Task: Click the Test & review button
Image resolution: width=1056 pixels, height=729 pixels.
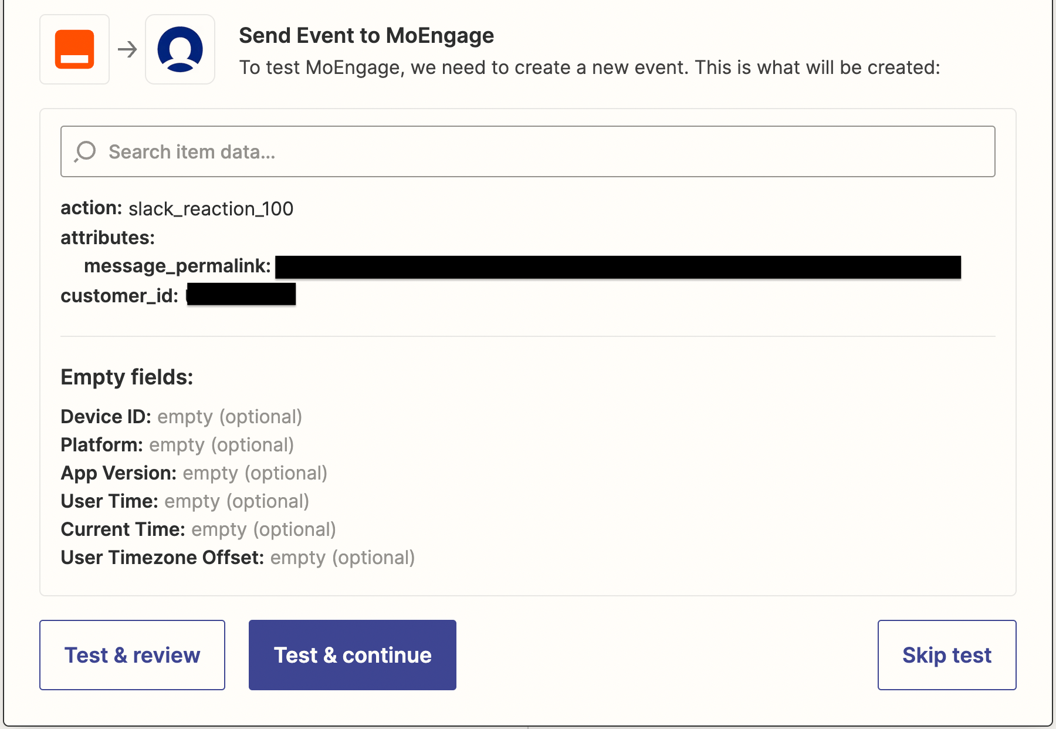Action: [x=132, y=655]
